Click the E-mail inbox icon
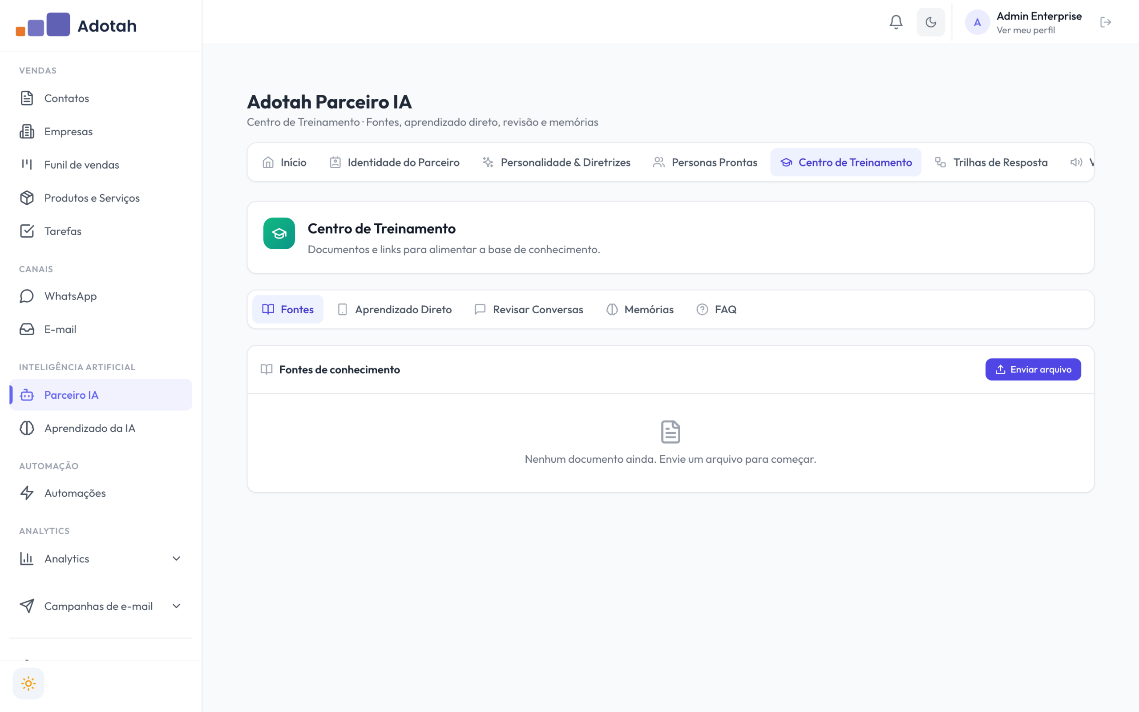Image resolution: width=1139 pixels, height=712 pixels. coord(27,329)
